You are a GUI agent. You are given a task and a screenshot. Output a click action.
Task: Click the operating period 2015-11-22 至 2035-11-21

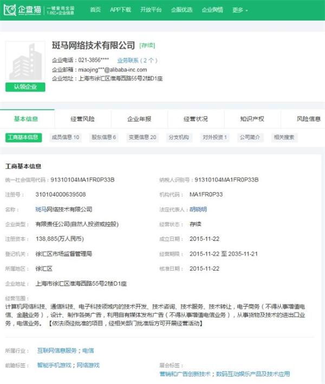(x=224, y=253)
